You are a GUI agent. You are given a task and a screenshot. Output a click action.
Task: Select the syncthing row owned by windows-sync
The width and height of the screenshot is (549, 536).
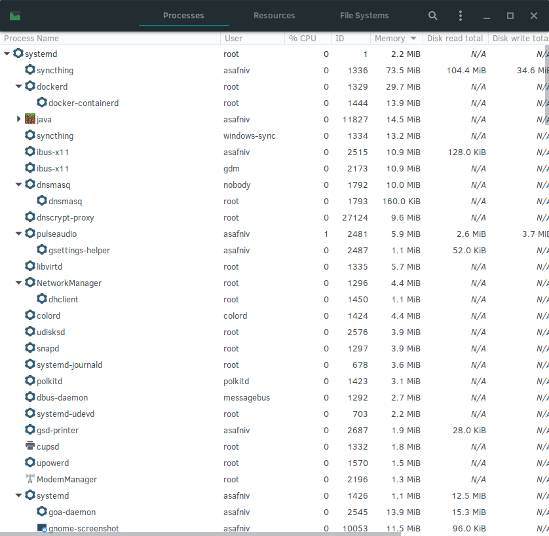click(x=274, y=135)
